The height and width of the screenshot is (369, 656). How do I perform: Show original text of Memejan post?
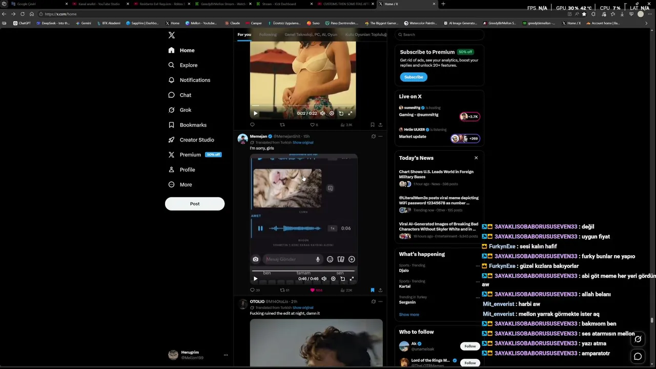302,142
